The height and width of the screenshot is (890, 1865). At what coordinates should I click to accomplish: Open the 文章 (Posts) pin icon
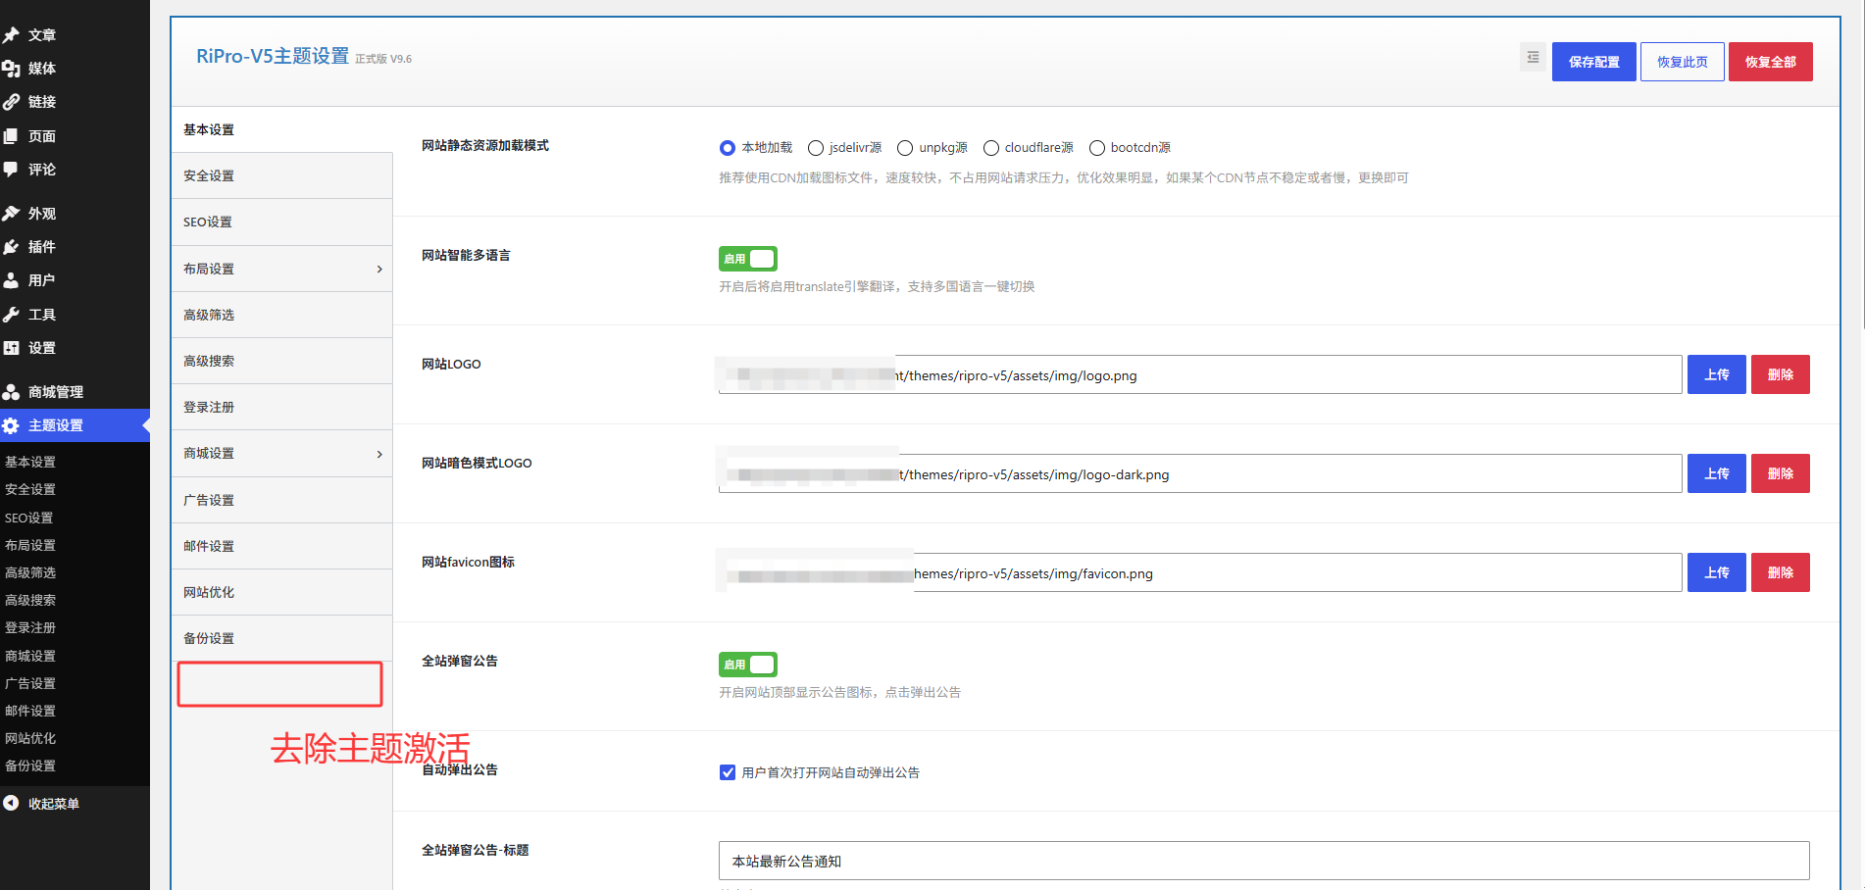[x=12, y=35]
